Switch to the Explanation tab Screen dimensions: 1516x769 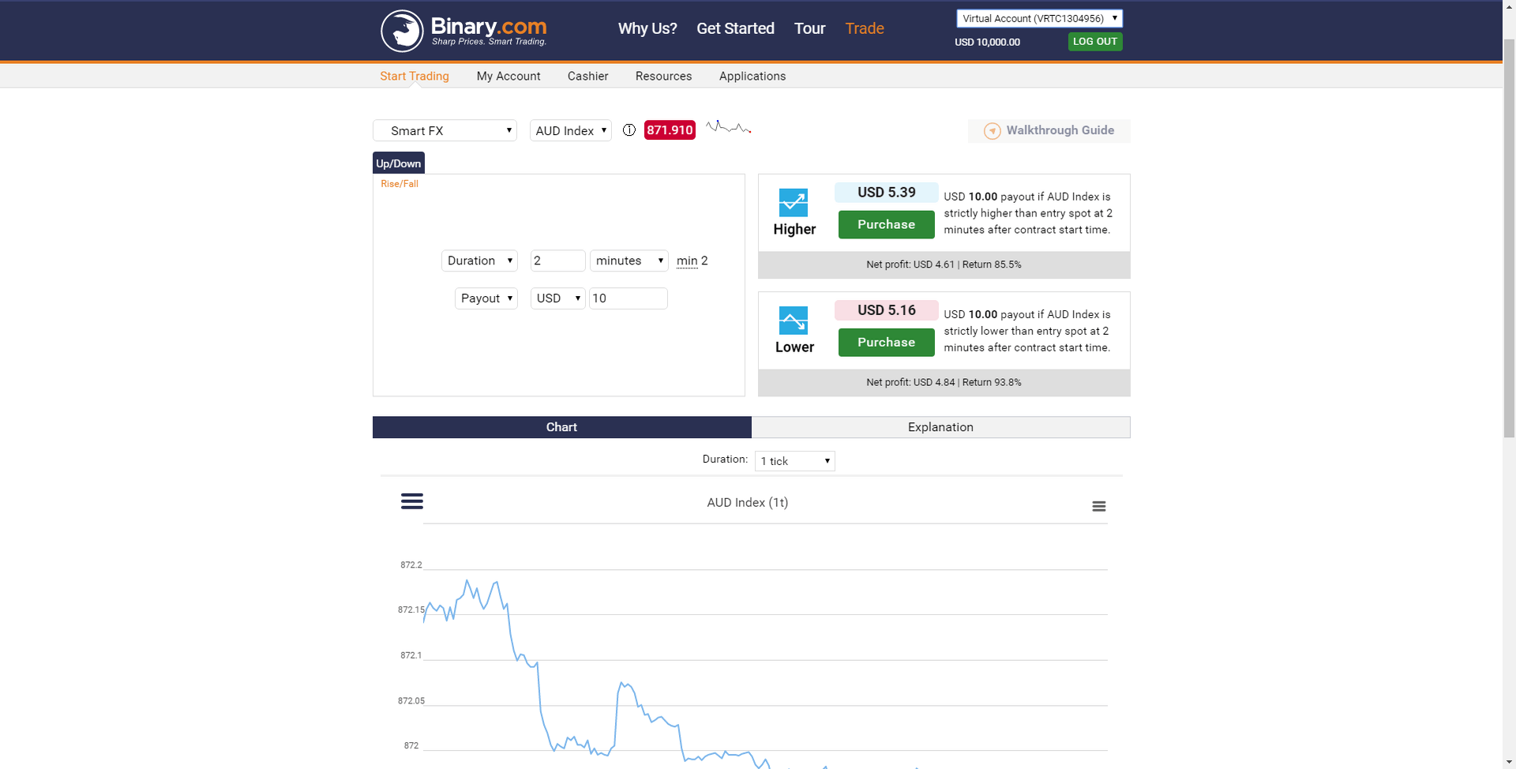tap(941, 427)
